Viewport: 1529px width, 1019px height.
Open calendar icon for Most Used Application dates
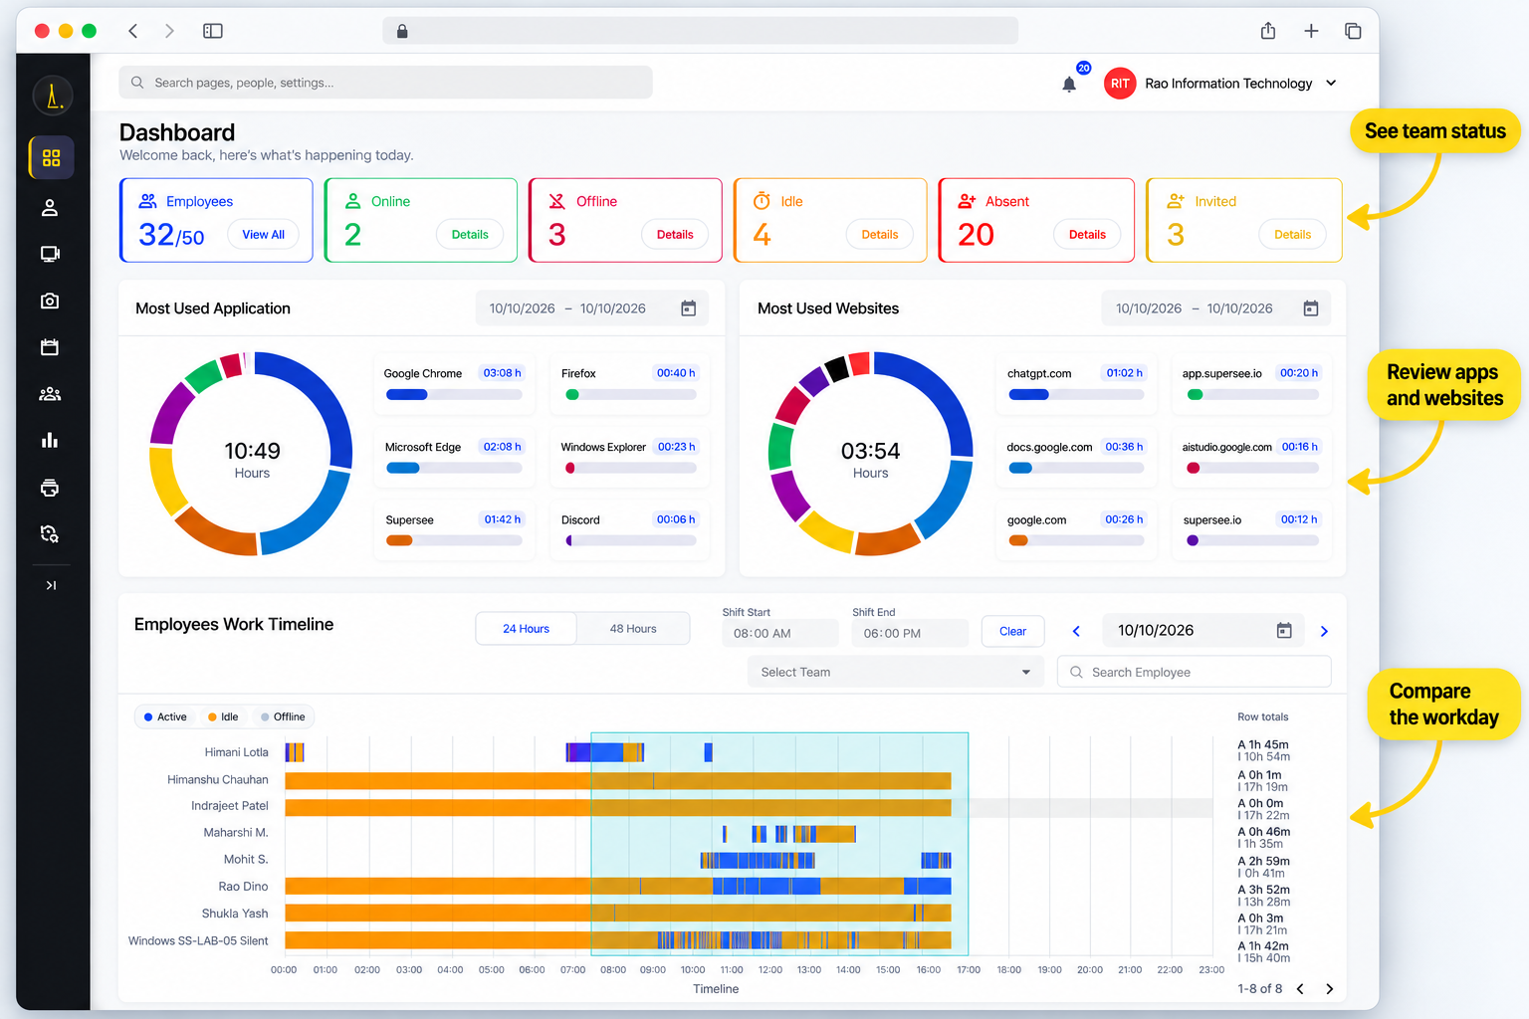pos(688,308)
